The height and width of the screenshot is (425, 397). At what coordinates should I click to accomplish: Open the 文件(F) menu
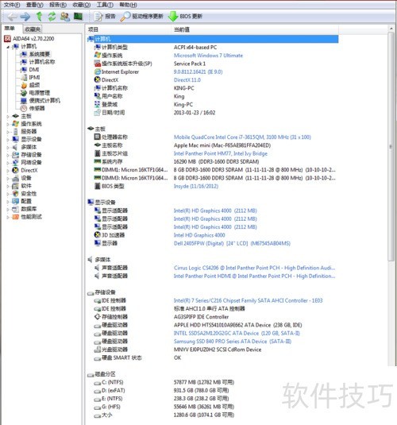coord(12,5)
